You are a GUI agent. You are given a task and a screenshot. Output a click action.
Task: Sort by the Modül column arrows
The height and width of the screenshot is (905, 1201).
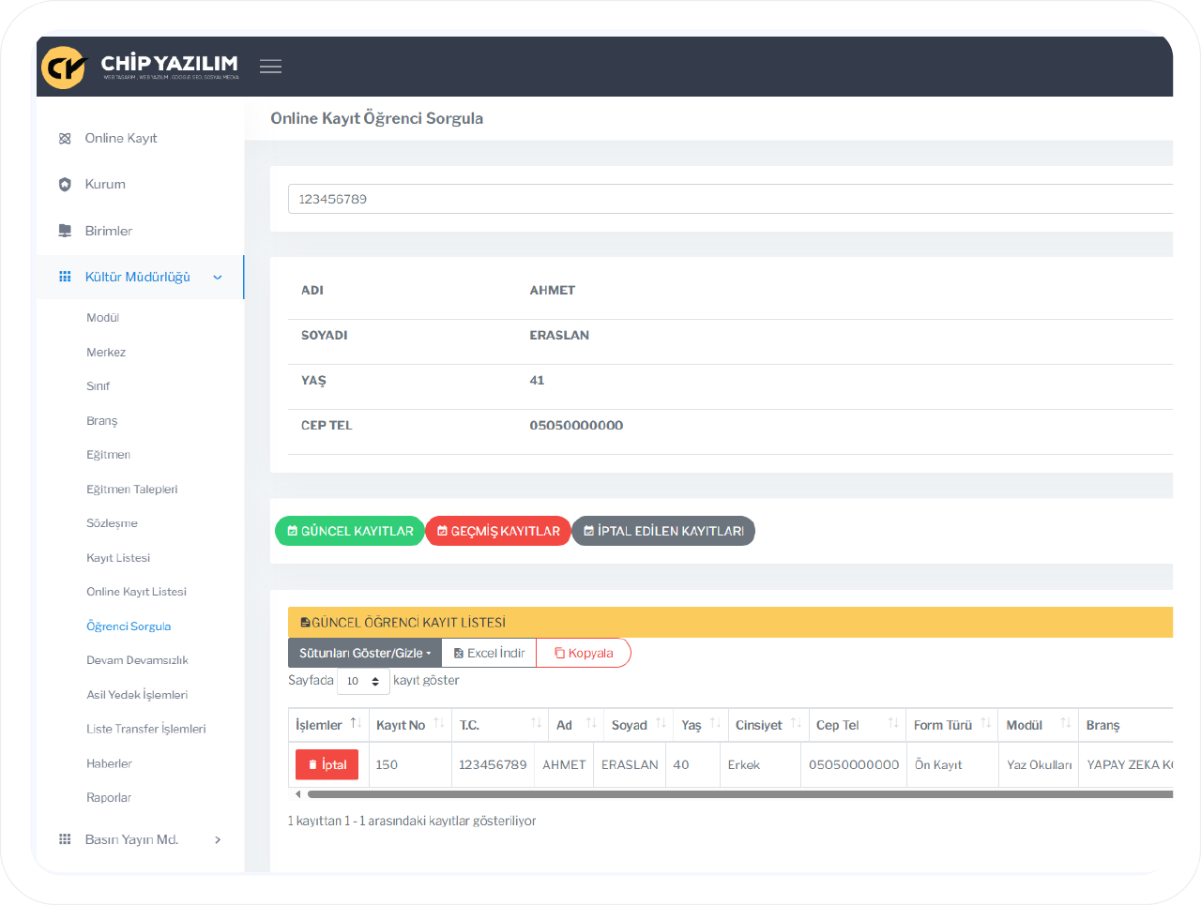1065,723
